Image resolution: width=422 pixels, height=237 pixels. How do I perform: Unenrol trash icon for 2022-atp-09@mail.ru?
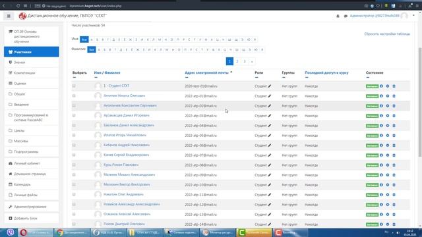coord(394,175)
